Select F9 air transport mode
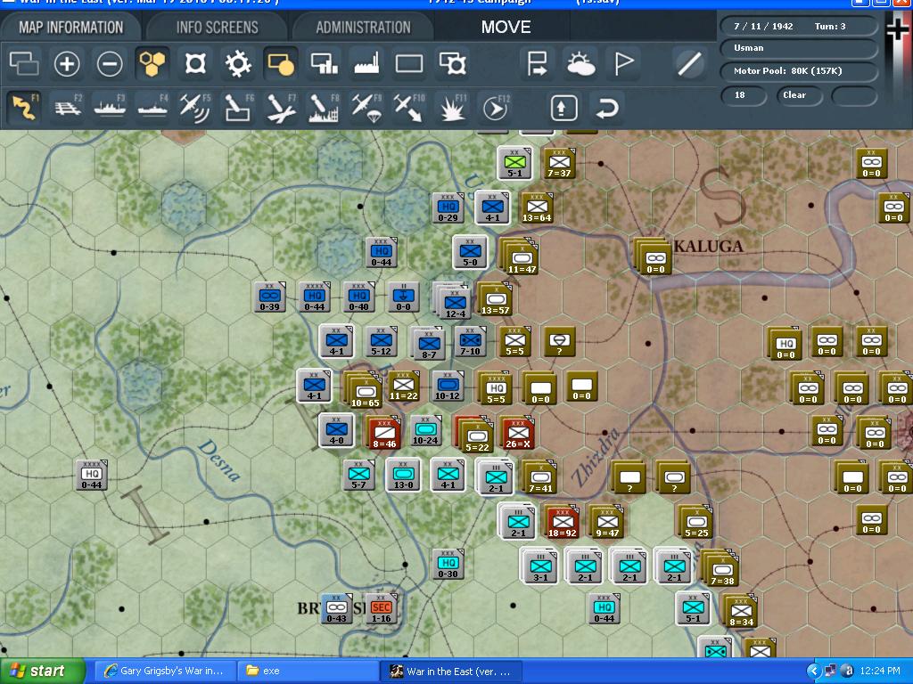This screenshot has width=913, height=684. 366,108
